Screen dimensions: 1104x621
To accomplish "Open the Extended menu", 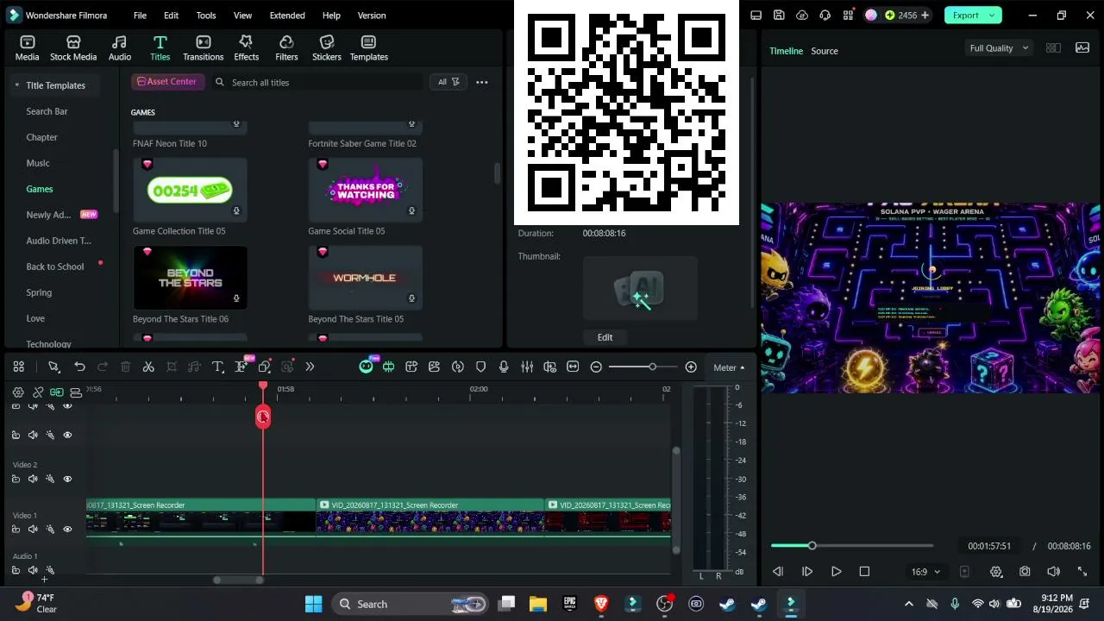I will [287, 16].
